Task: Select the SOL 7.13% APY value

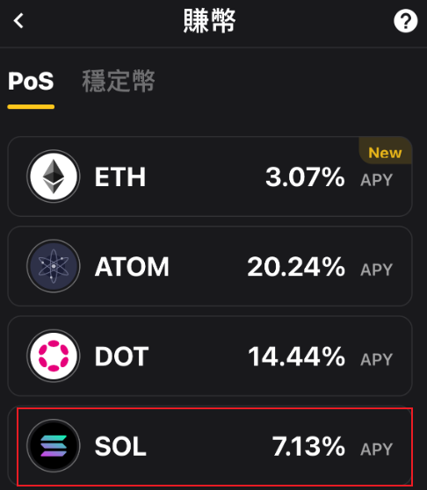Action: coord(308,446)
